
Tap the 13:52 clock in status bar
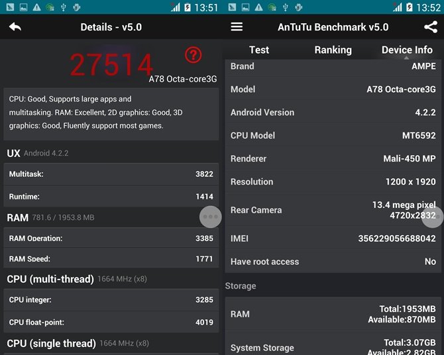point(429,7)
